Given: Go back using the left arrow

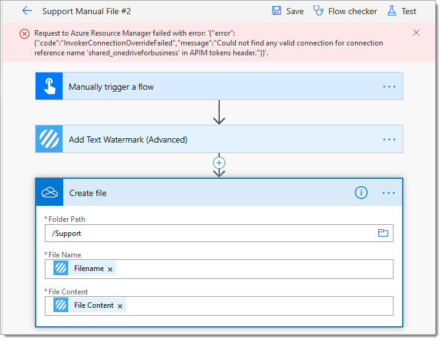Looking at the screenshot, I should coord(27,11).
